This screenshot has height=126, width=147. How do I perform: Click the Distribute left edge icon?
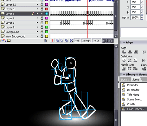pyautogui.click(x=144, y=60)
